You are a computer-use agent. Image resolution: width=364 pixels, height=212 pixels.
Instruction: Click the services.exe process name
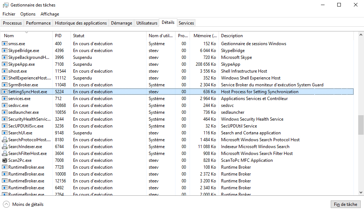[x=20, y=99]
